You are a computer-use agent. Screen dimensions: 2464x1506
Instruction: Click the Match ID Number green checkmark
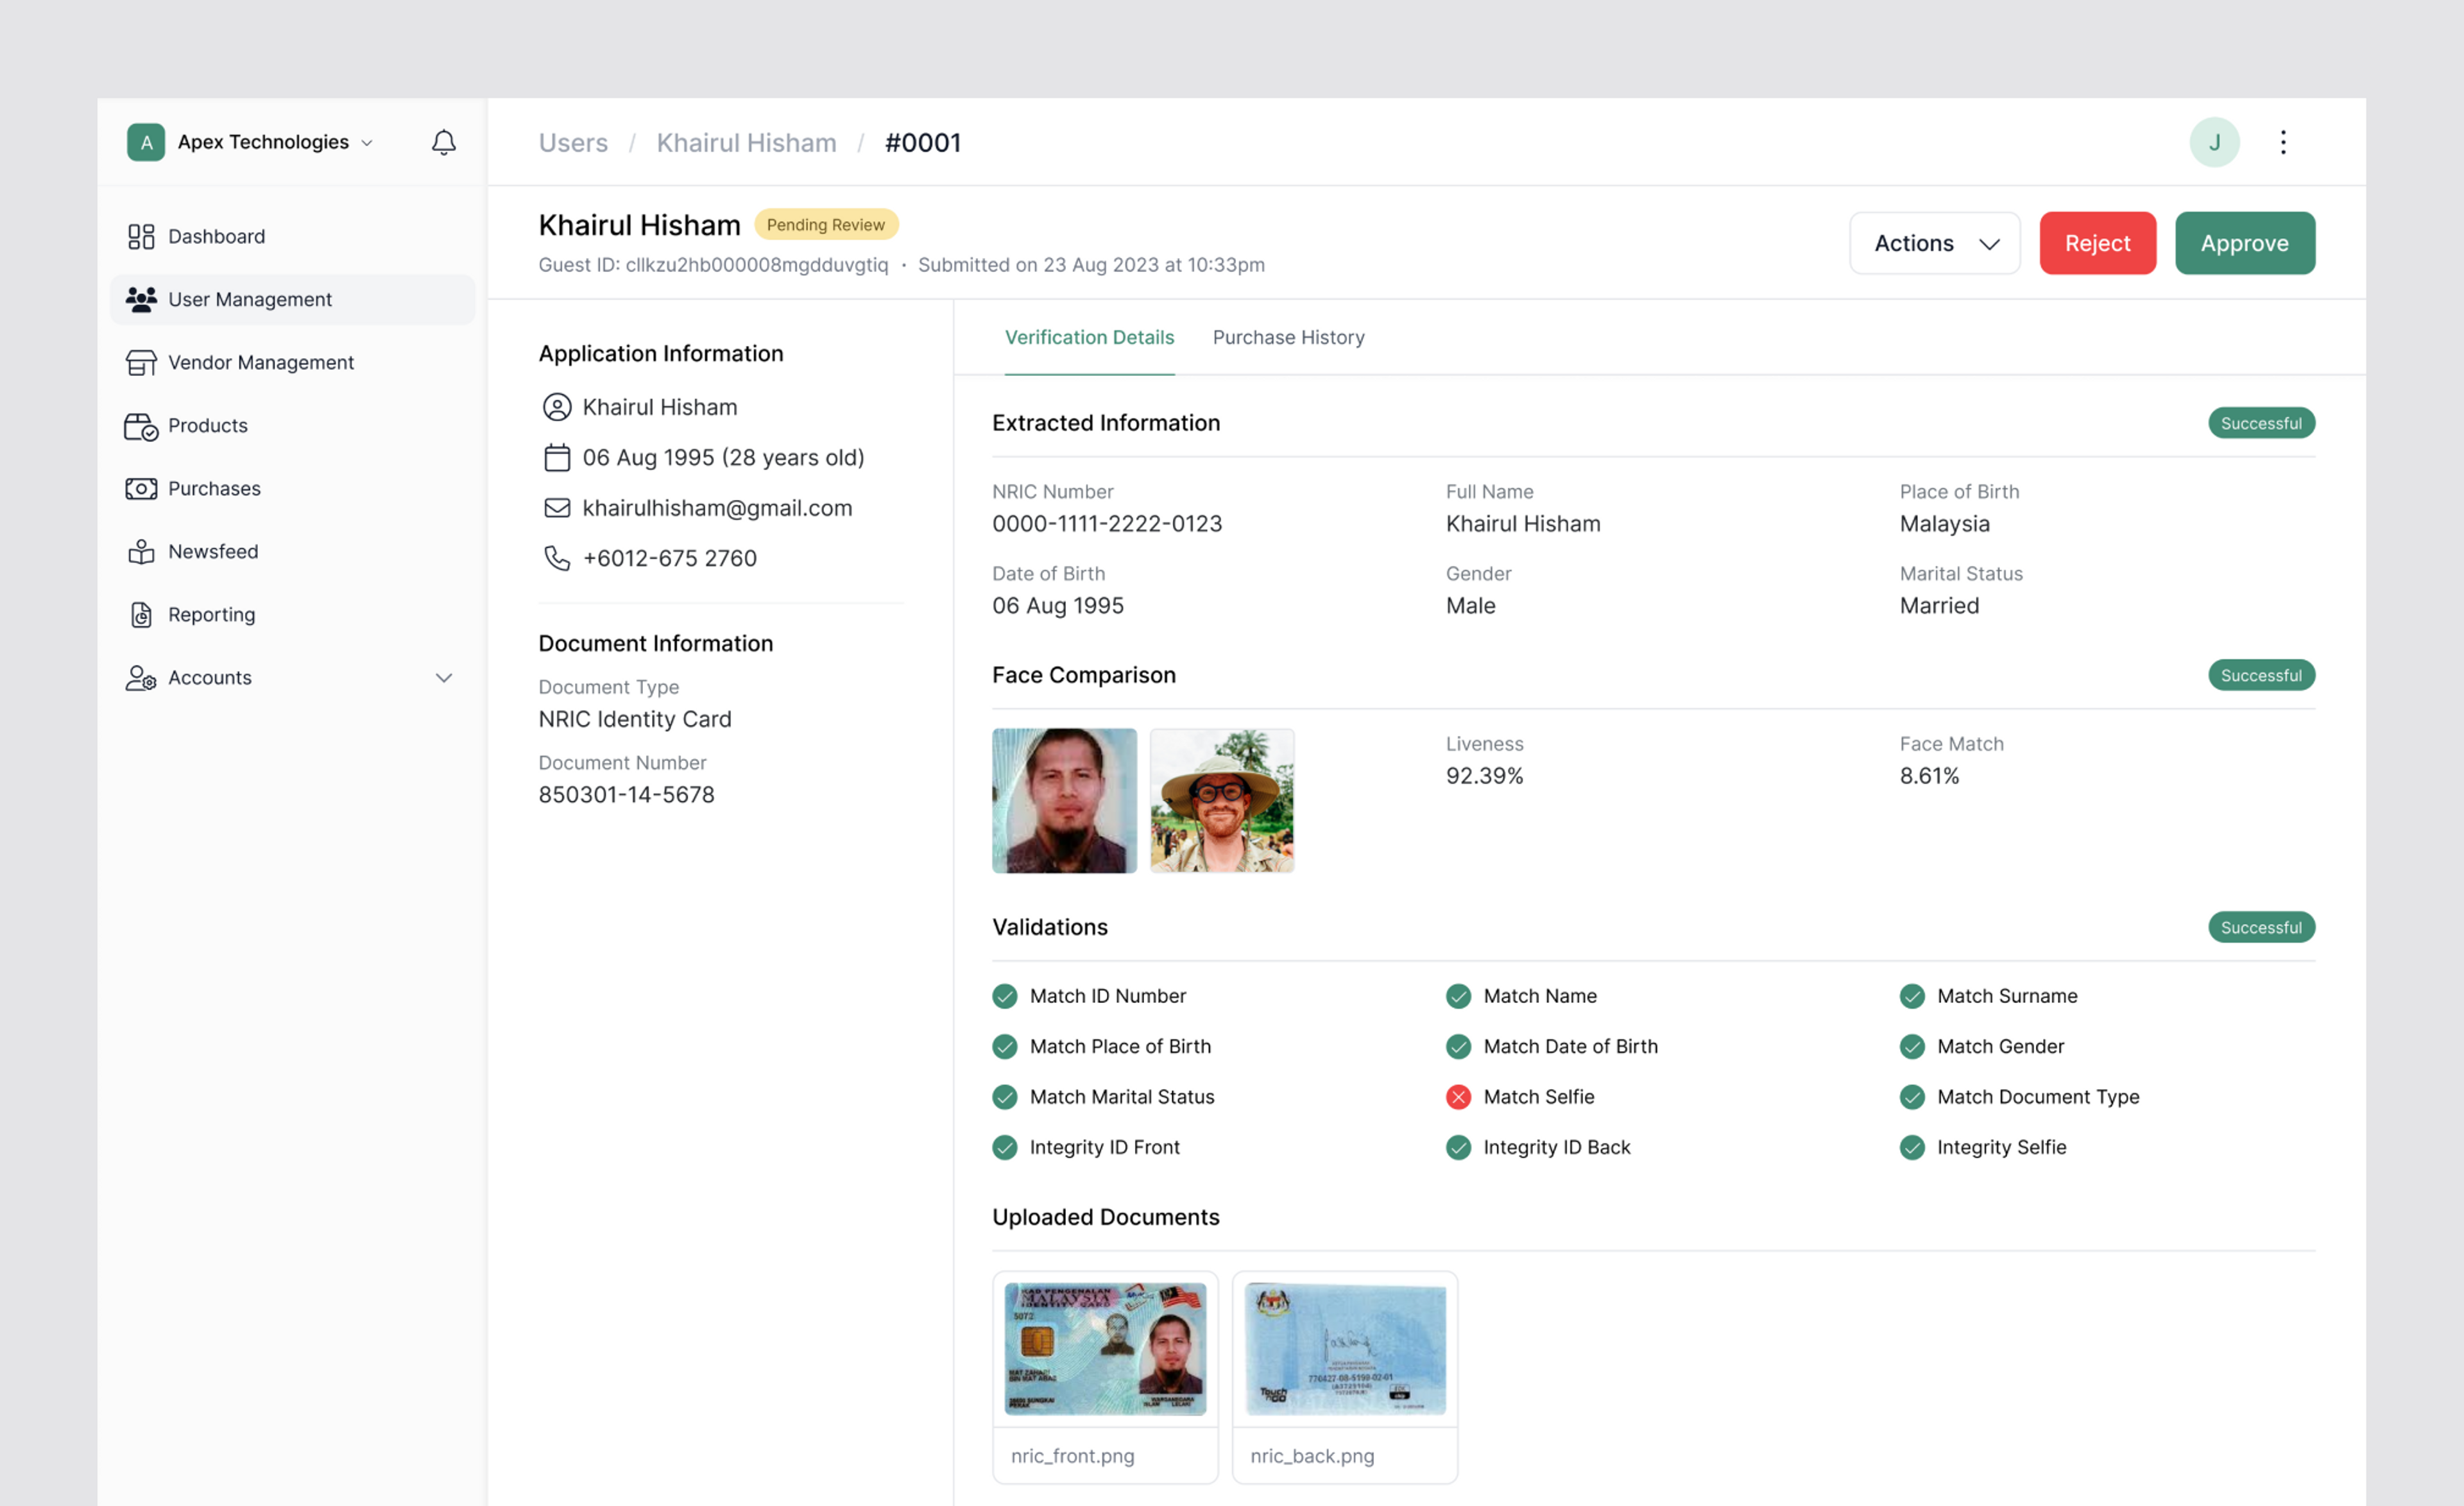[x=1004, y=996]
